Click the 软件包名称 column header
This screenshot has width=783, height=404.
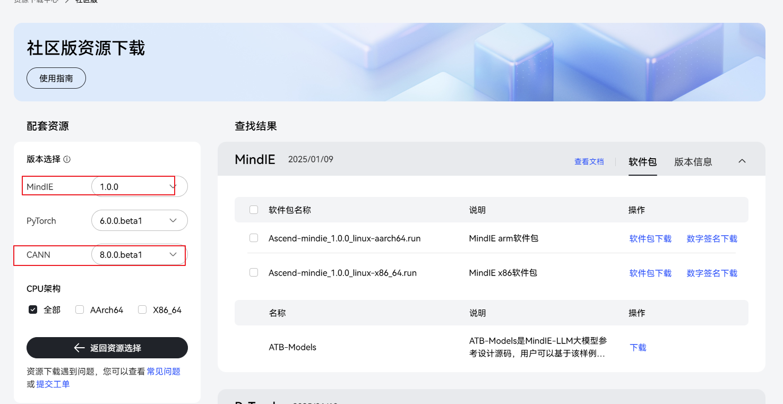290,210
